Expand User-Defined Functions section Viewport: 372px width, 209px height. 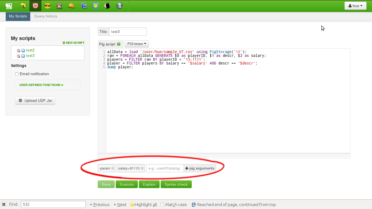[x=41, y=85]
